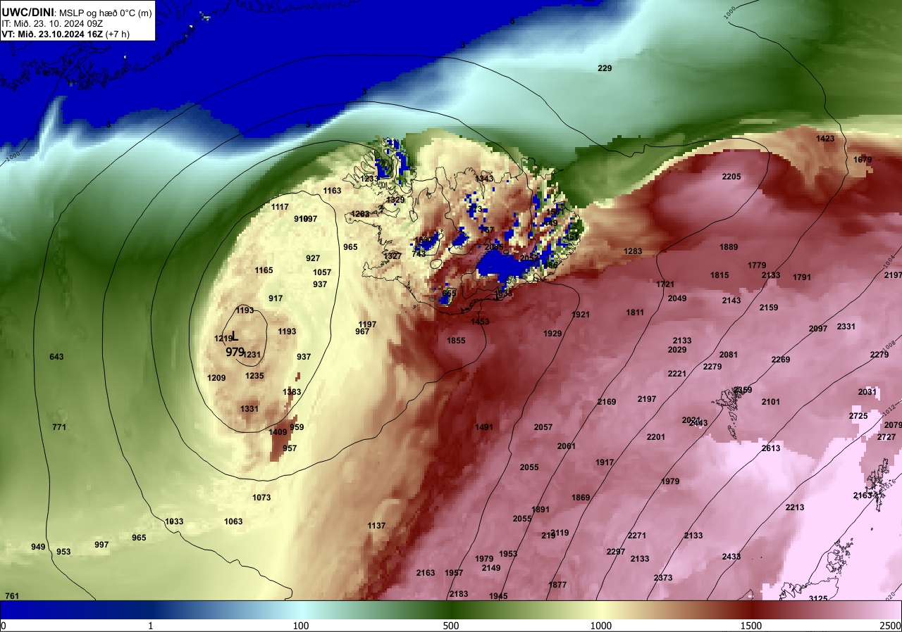The image size is (902, 632).
Task: Click the height value 229
Action: click(x=605, y=68)
